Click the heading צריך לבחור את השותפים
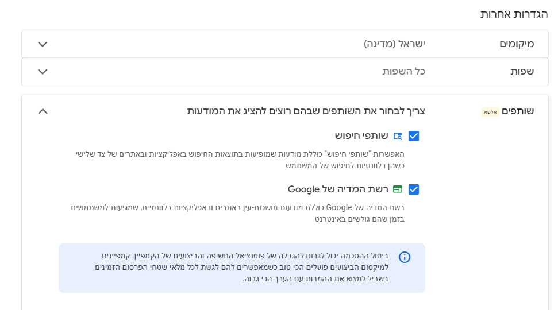Screen dimensions: 558x310 306,111
